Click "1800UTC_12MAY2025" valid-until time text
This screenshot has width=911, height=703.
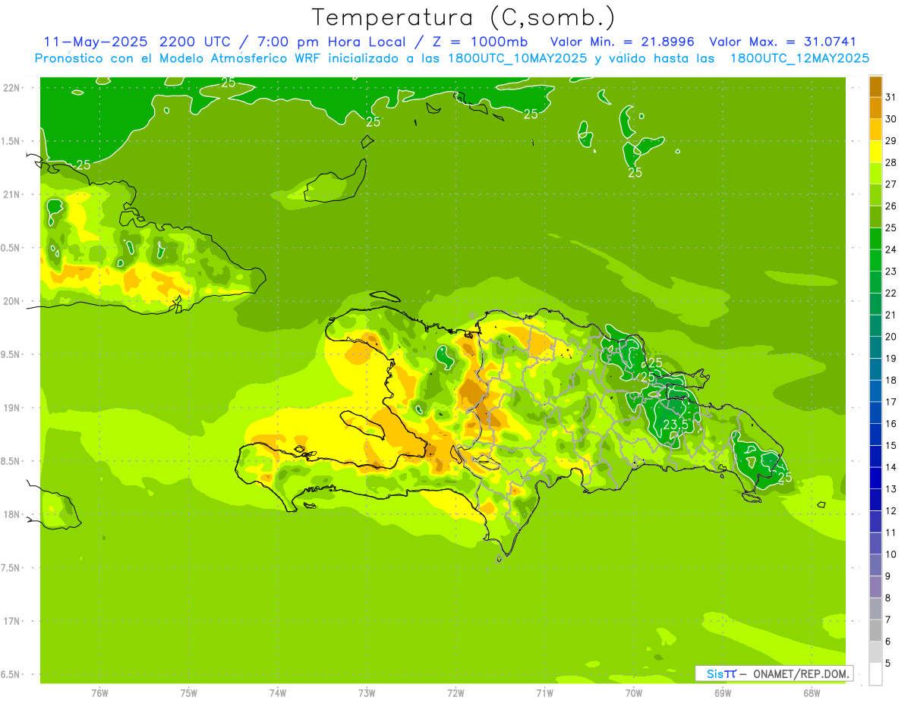coord(799,58)
